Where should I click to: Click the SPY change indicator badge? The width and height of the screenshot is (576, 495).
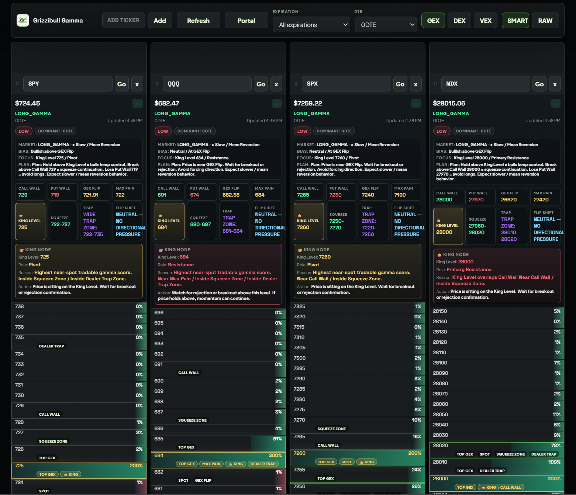click(138, 103)
